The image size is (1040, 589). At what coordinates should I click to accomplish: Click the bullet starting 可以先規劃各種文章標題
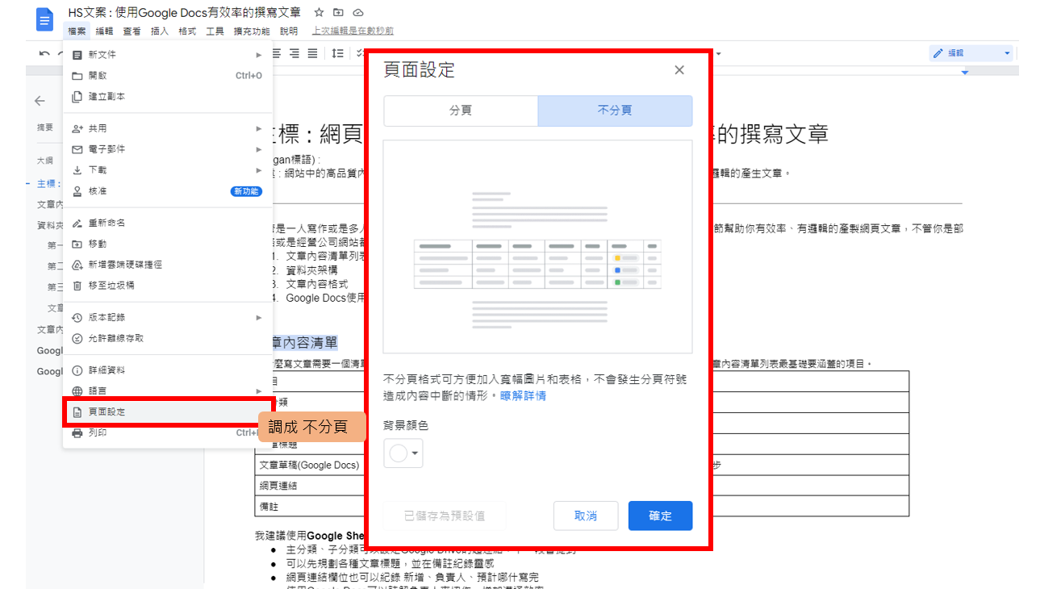pyautogui.click(x=390, y=564)
